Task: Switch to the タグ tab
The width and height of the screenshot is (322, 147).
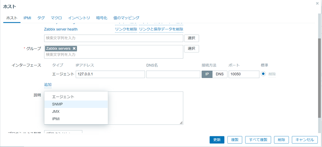Action: pyautogui.click(x=41, y=18)
